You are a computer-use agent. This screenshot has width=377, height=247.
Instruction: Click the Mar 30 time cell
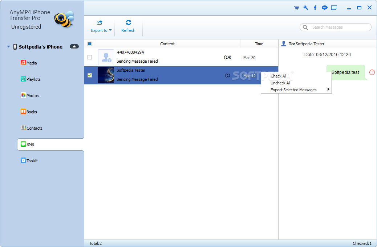click(x=249, y=58)
